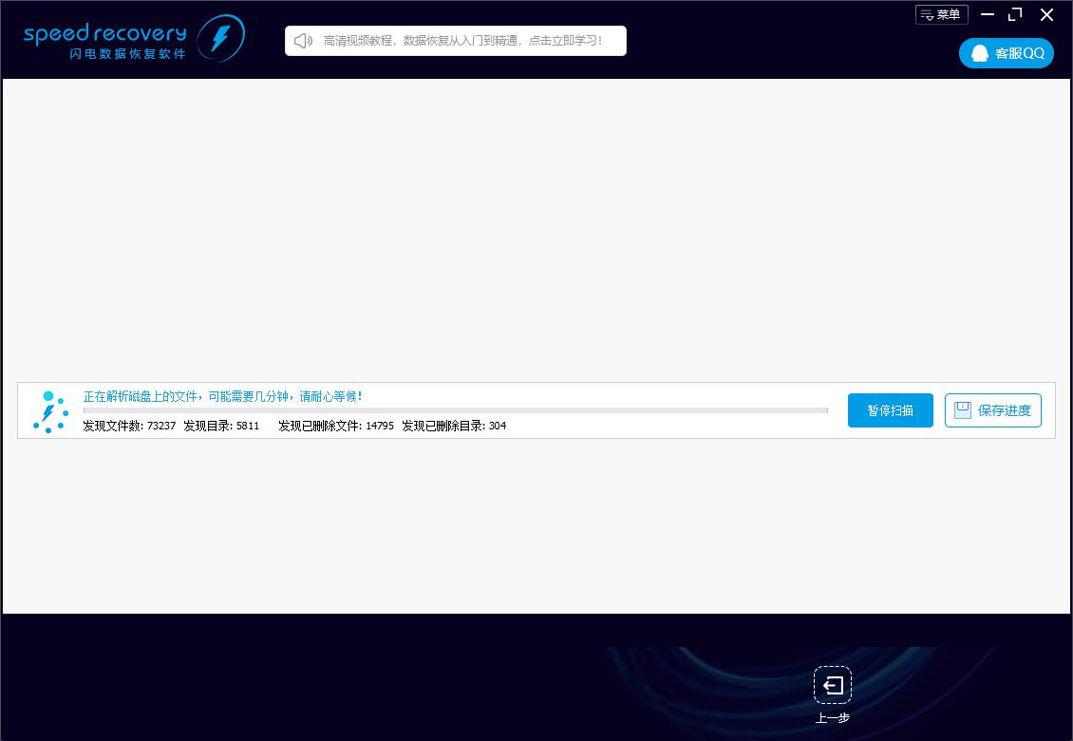Click the 发现已删除文件 14795 counter

tap(335, 426)
